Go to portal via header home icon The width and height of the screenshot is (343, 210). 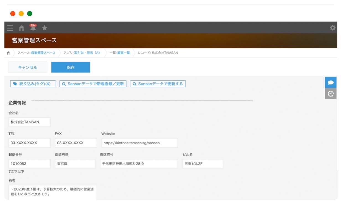21,28
